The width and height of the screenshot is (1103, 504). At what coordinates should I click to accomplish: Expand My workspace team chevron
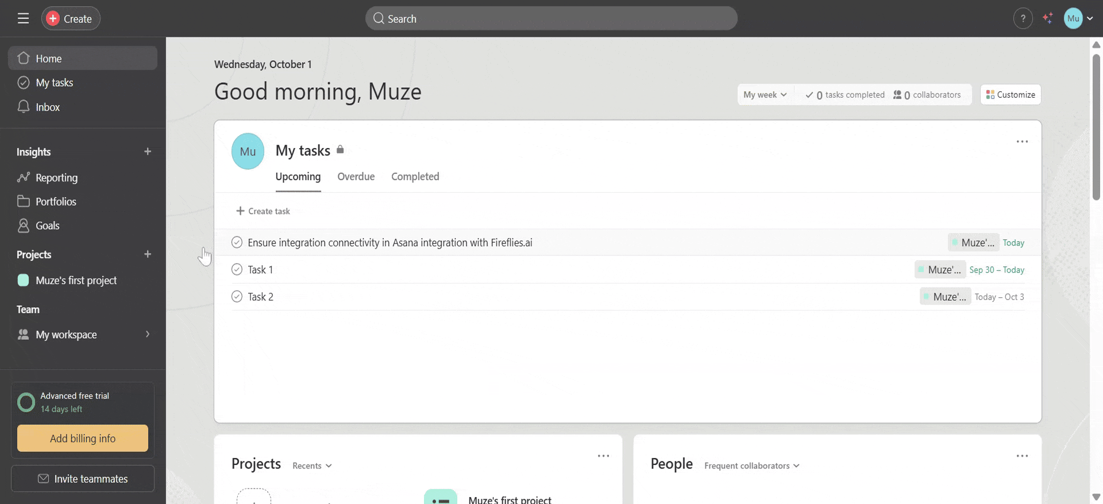click(148, 334)
